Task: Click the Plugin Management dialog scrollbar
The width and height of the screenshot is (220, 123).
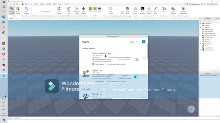Action: point(147,51)
